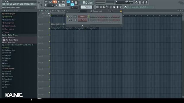This screenshot has height=103, width=184.
Task: Open the FILE menu
Action: coord(3,4)
